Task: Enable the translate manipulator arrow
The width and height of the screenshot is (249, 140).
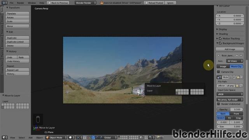Action: 93,137
